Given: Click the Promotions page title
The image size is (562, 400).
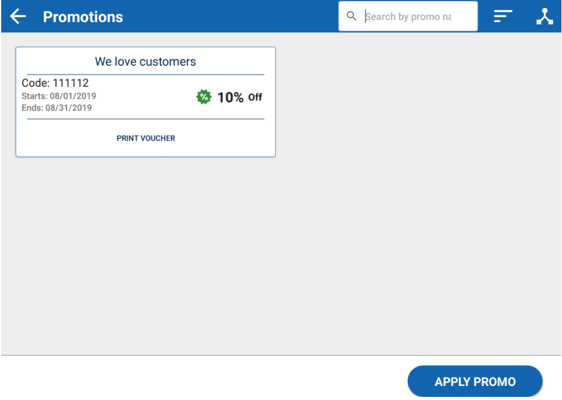Looking at the screenshot, I should pyautogui.click(x=83, y=16).
